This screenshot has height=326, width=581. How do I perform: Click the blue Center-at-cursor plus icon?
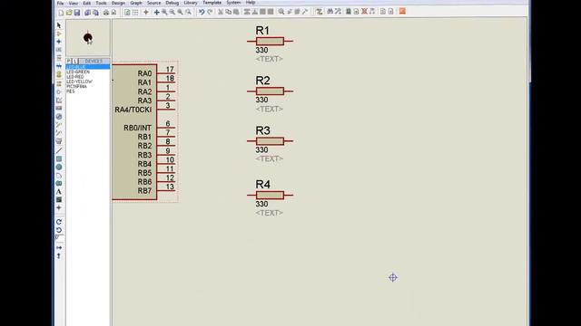(156, 13)
